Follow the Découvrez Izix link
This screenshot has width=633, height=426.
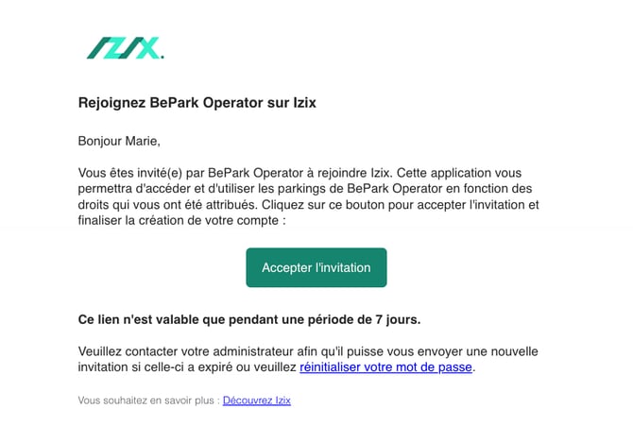click(x=257, y=400)
